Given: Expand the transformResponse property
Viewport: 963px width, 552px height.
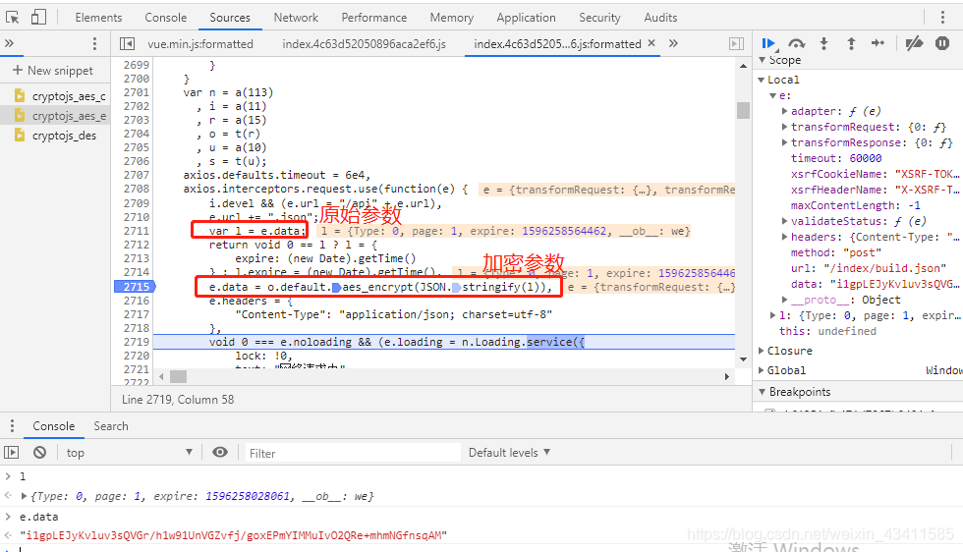Looking at the screenshot, I should click(x=784, y=142).
